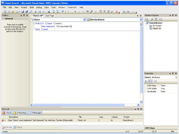Click the Save icon in the toolbar
The image size is (179, 134).
point(23,12)
